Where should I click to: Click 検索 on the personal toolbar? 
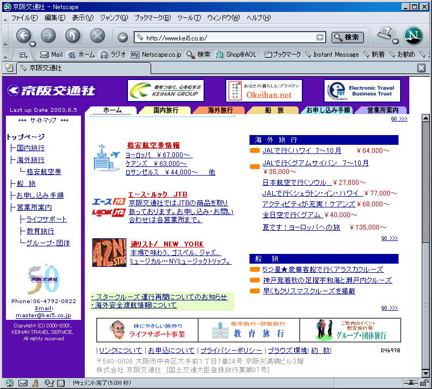pyautogui.click(x=198, y=55)
